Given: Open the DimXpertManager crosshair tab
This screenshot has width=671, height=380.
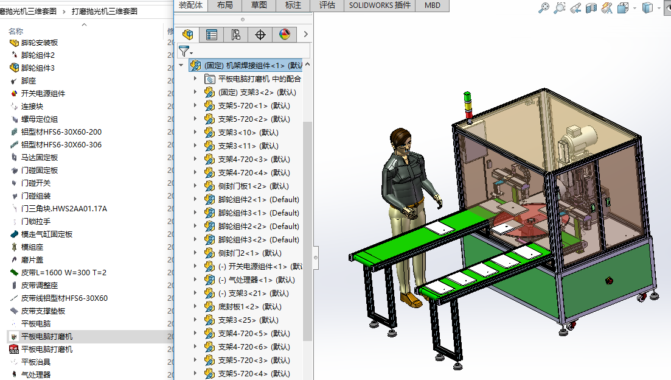Looking at the screenshot, I should (260, 34).
